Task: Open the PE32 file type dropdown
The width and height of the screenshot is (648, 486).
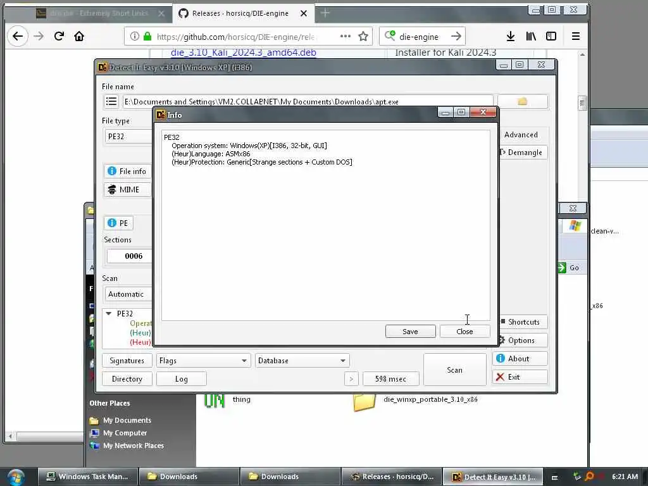Action: pyautogui.click(x=129, y=137)
